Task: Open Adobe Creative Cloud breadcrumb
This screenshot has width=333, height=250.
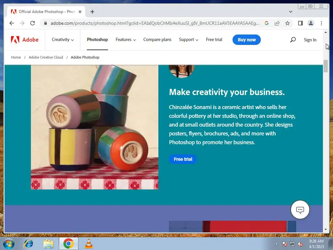Action: [x=46, y=57]
